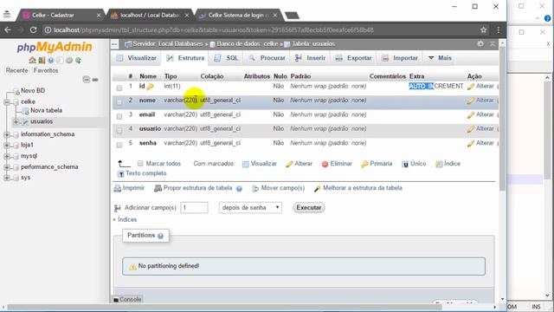Expand the information_schema database
This screenshot has width=554, height=312.
coord(7,135)
